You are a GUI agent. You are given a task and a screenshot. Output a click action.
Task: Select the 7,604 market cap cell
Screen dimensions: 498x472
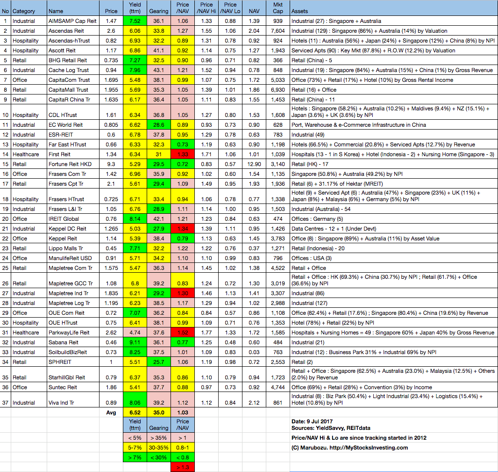click(x=278, y=31)
